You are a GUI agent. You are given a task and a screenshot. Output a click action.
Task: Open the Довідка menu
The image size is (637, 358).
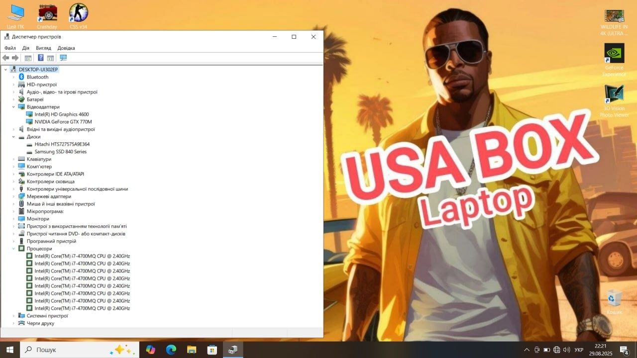coord(66,48)
